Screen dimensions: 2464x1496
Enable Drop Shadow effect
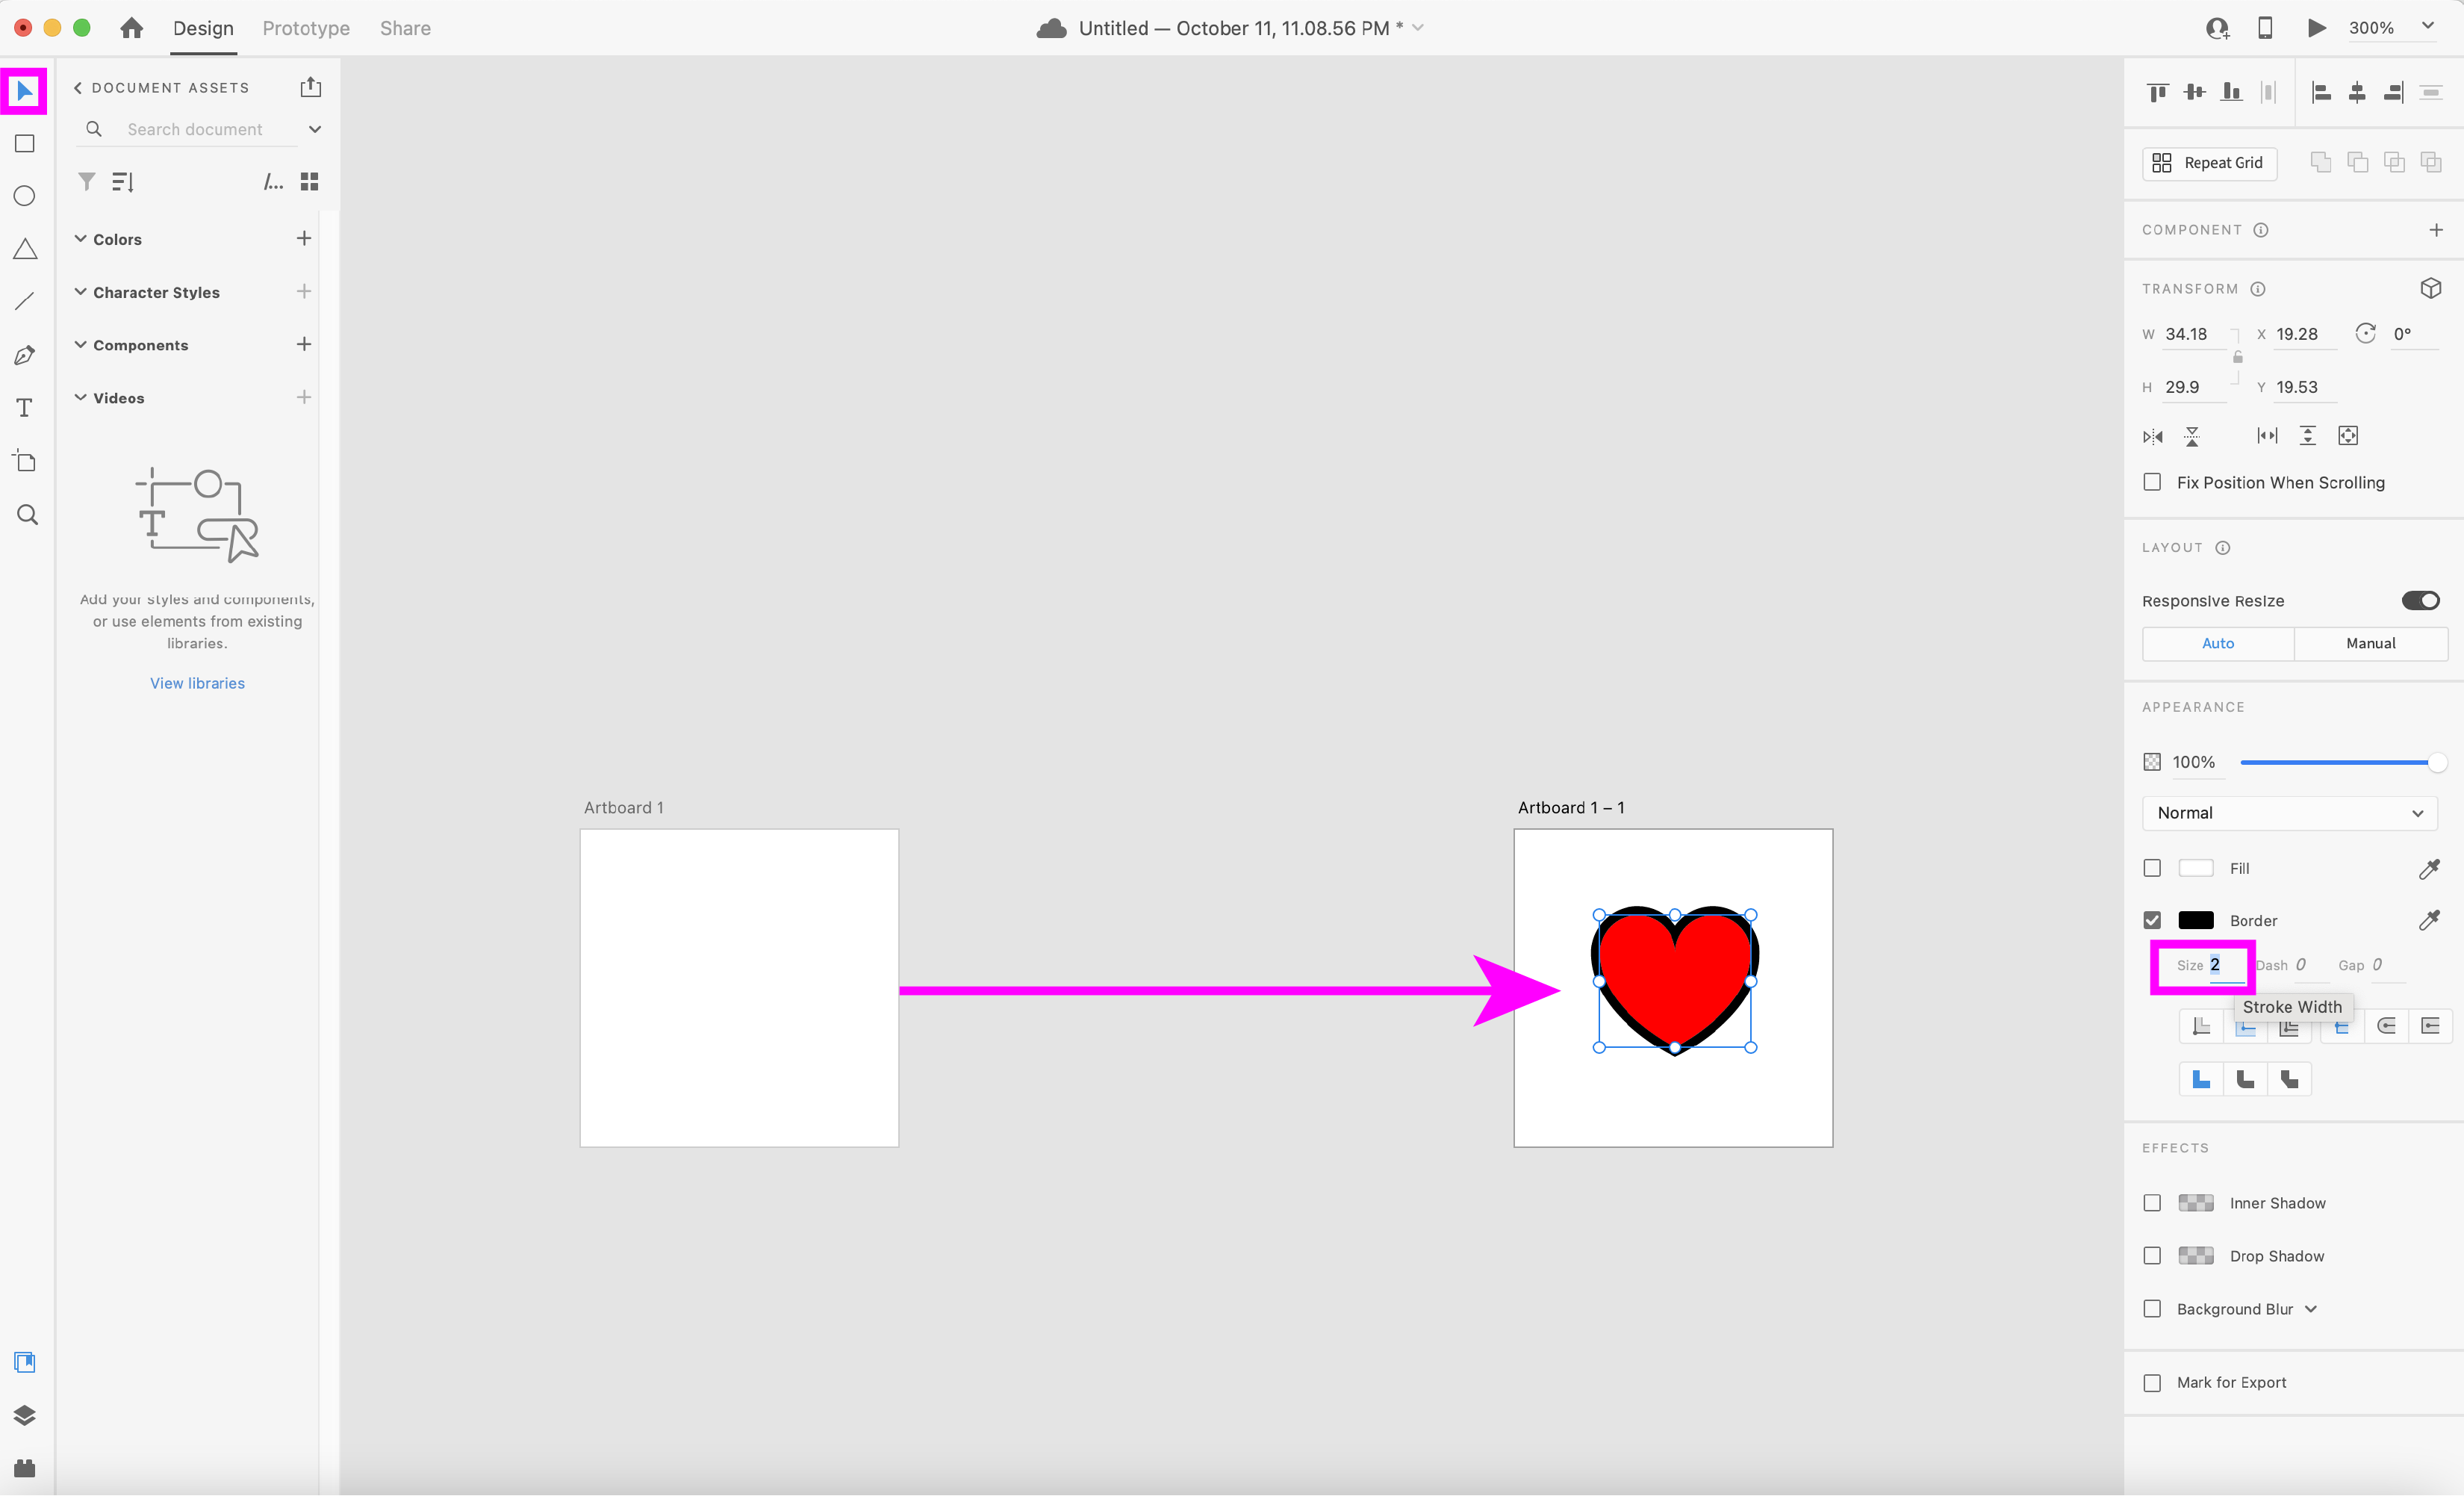2152,1256
